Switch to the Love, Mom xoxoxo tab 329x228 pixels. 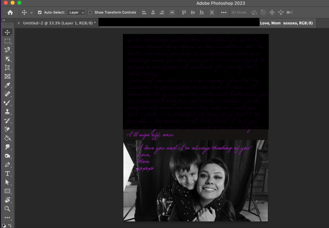click(286, 23)
